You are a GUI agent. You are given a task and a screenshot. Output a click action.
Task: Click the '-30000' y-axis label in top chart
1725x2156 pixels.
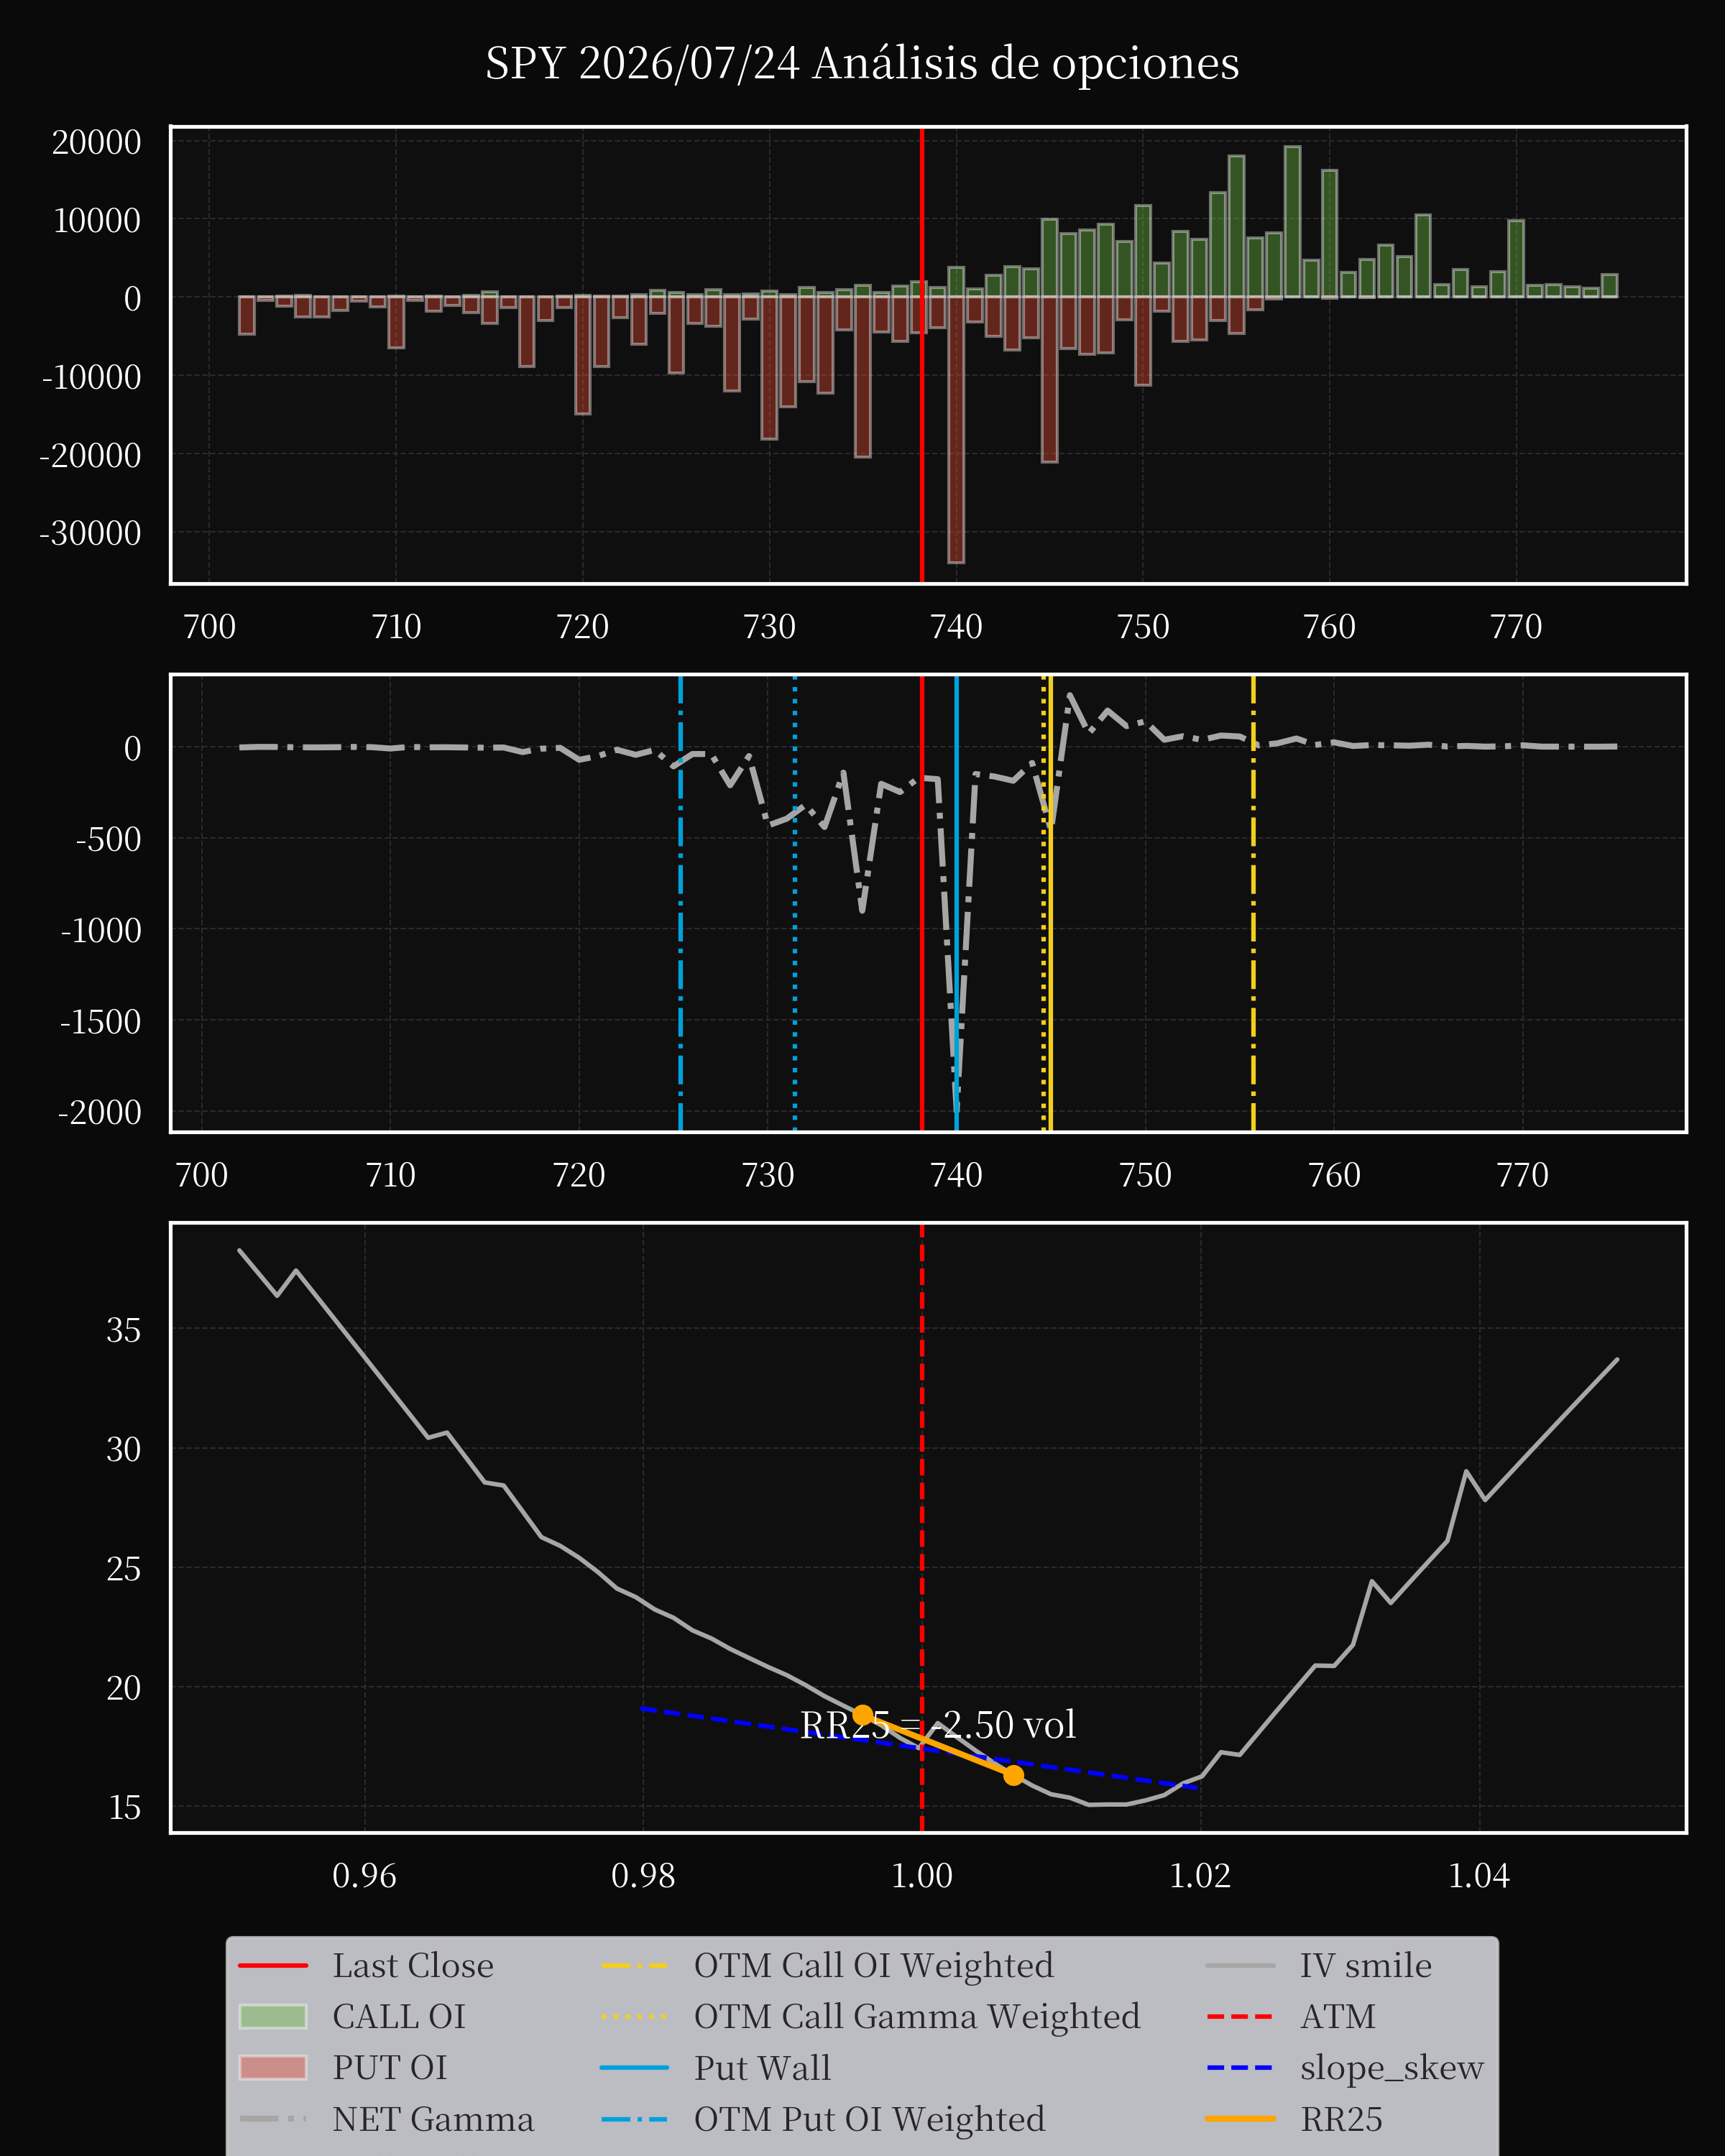(x=90, y=533)
